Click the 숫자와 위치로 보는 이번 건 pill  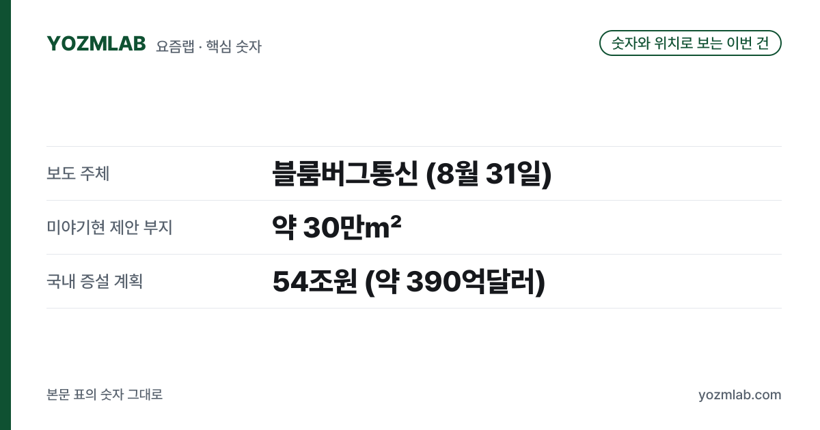[690, 43]
